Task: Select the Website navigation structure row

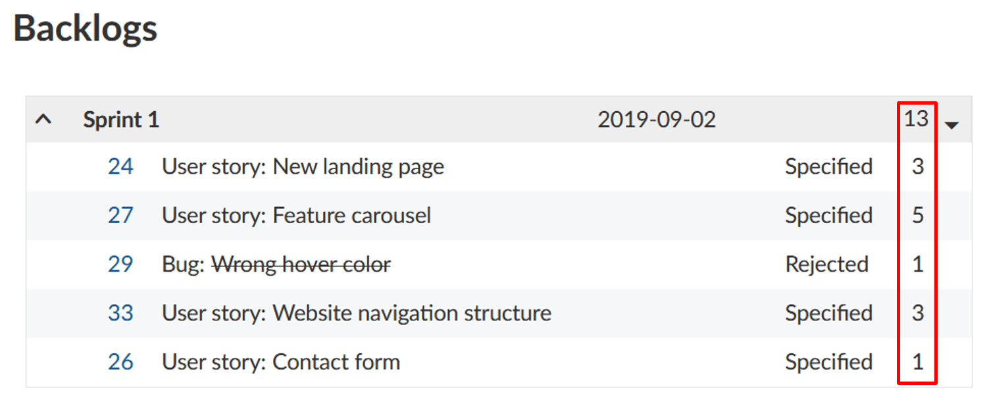Action: coord(355,313)
